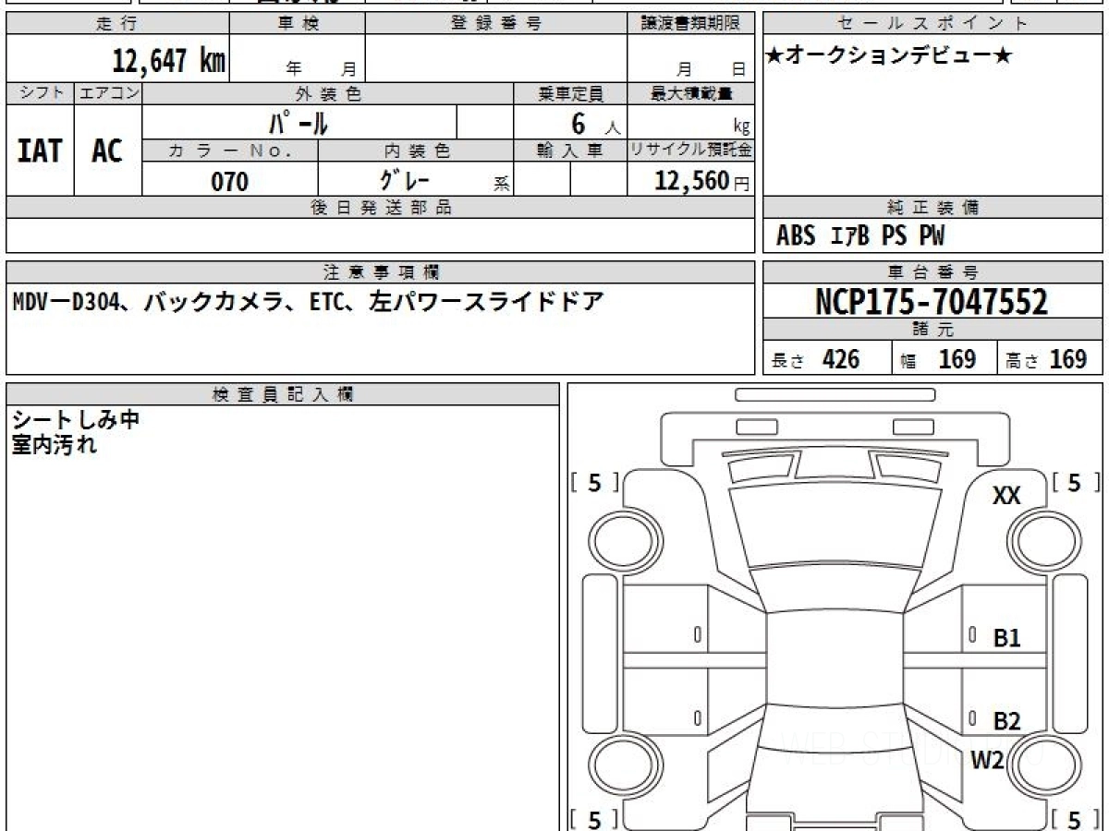This screenshot has height=831, width=1109.
Task: Click the XX mark on the car diagram
Action: [x=1006, y=496]
